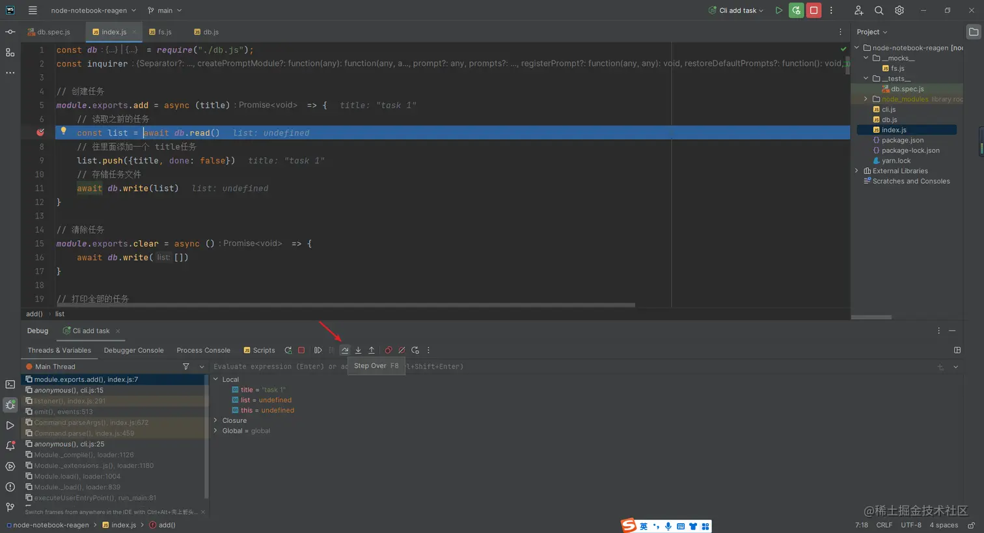This screenshot has width=984, height=533.
Task: Run Cli add task with green play icon
Action: 778,10
